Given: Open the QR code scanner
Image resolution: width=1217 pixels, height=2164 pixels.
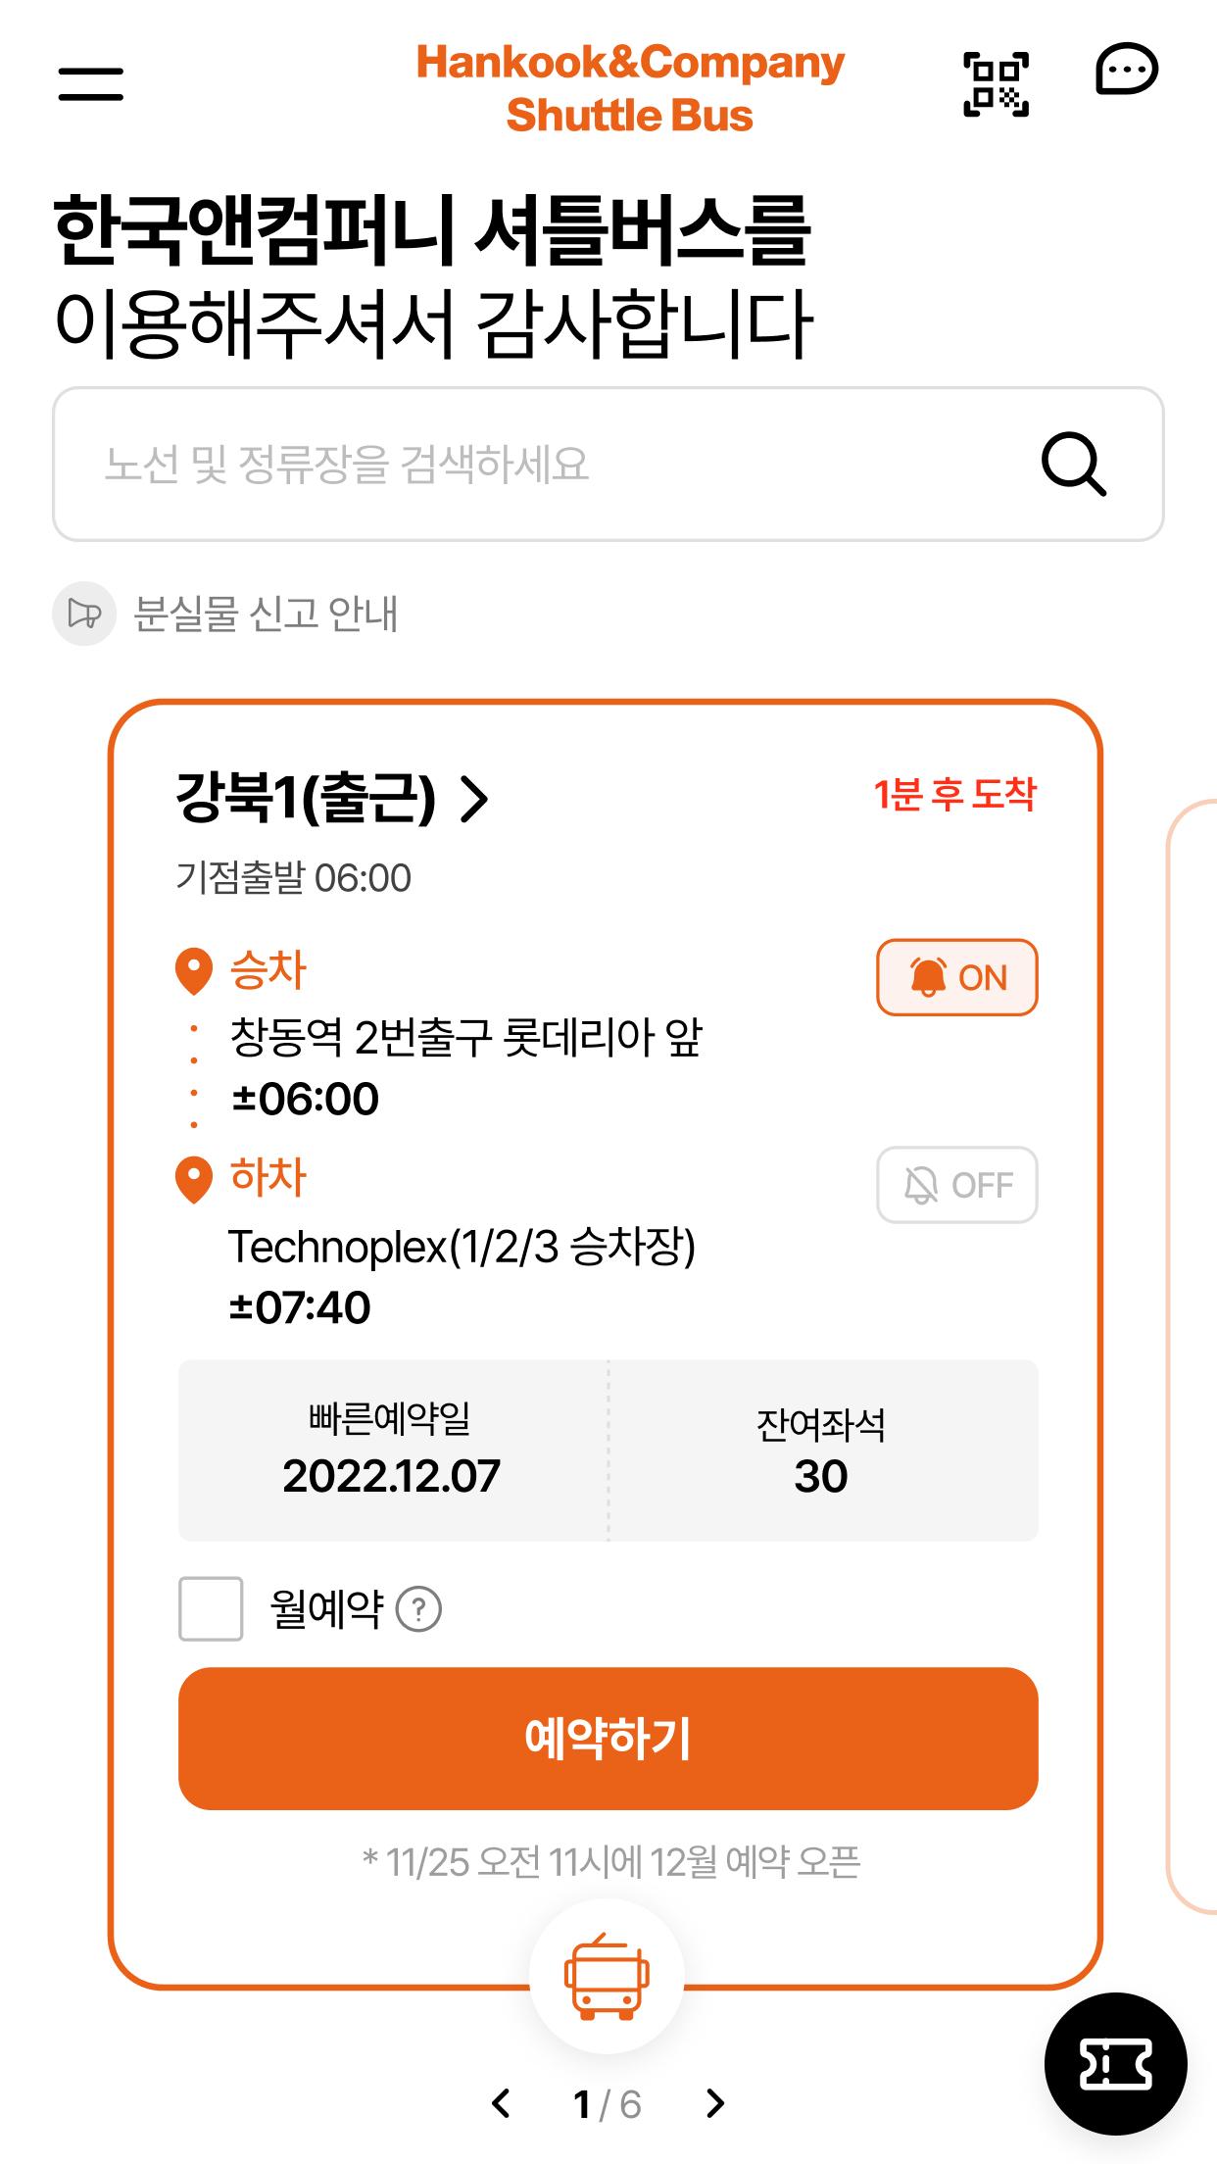Looking at the screenshot, I should tap(996, 84).
